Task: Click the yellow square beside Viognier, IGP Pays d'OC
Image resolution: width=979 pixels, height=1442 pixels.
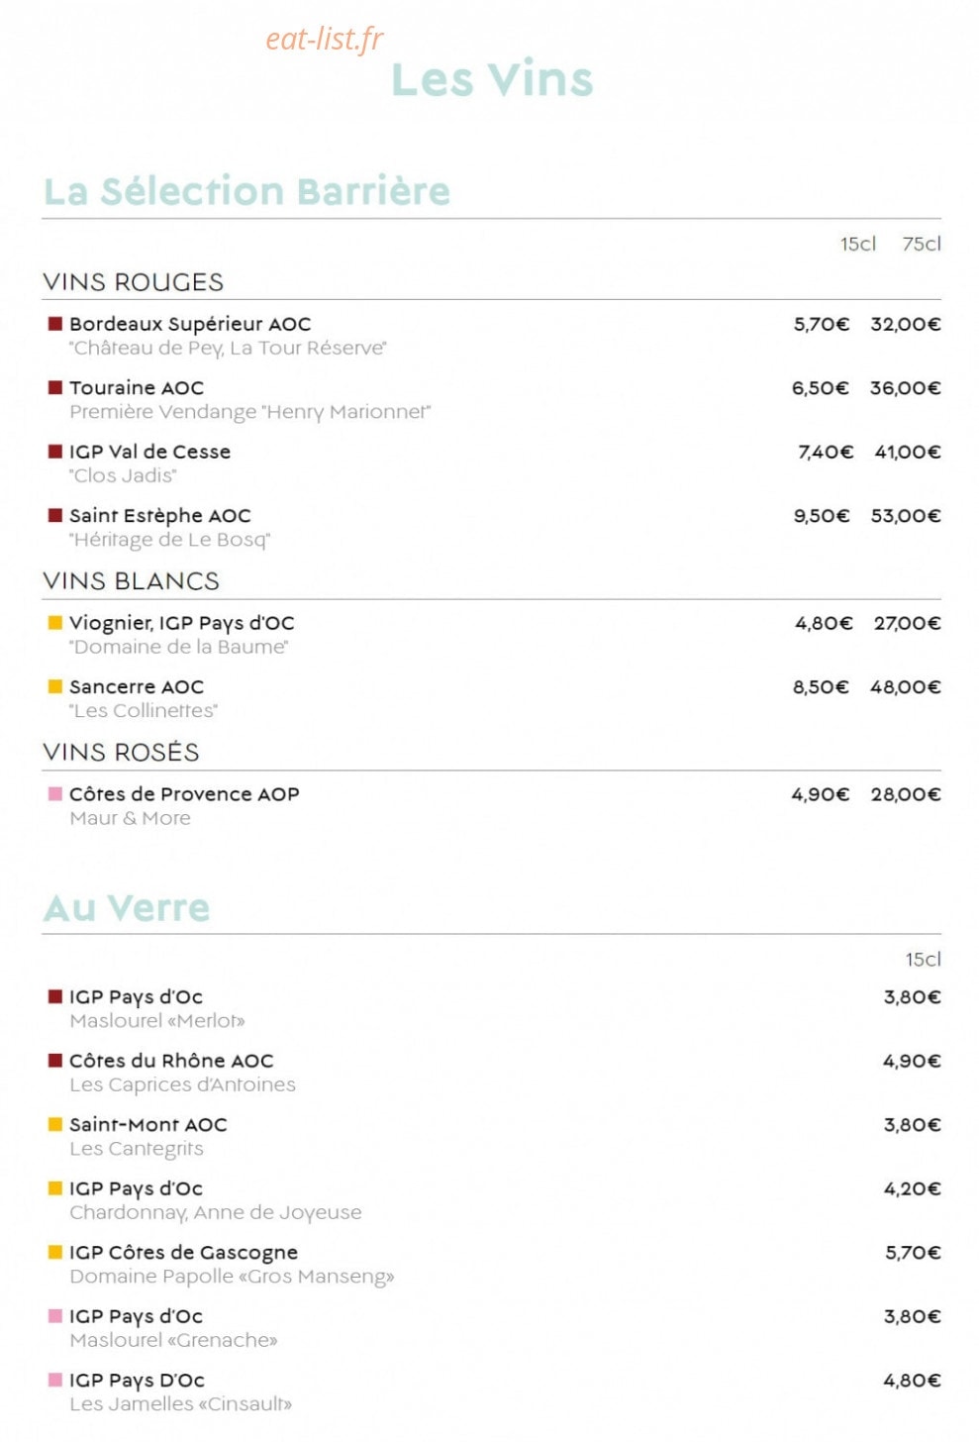Action: tap(55, 623)
